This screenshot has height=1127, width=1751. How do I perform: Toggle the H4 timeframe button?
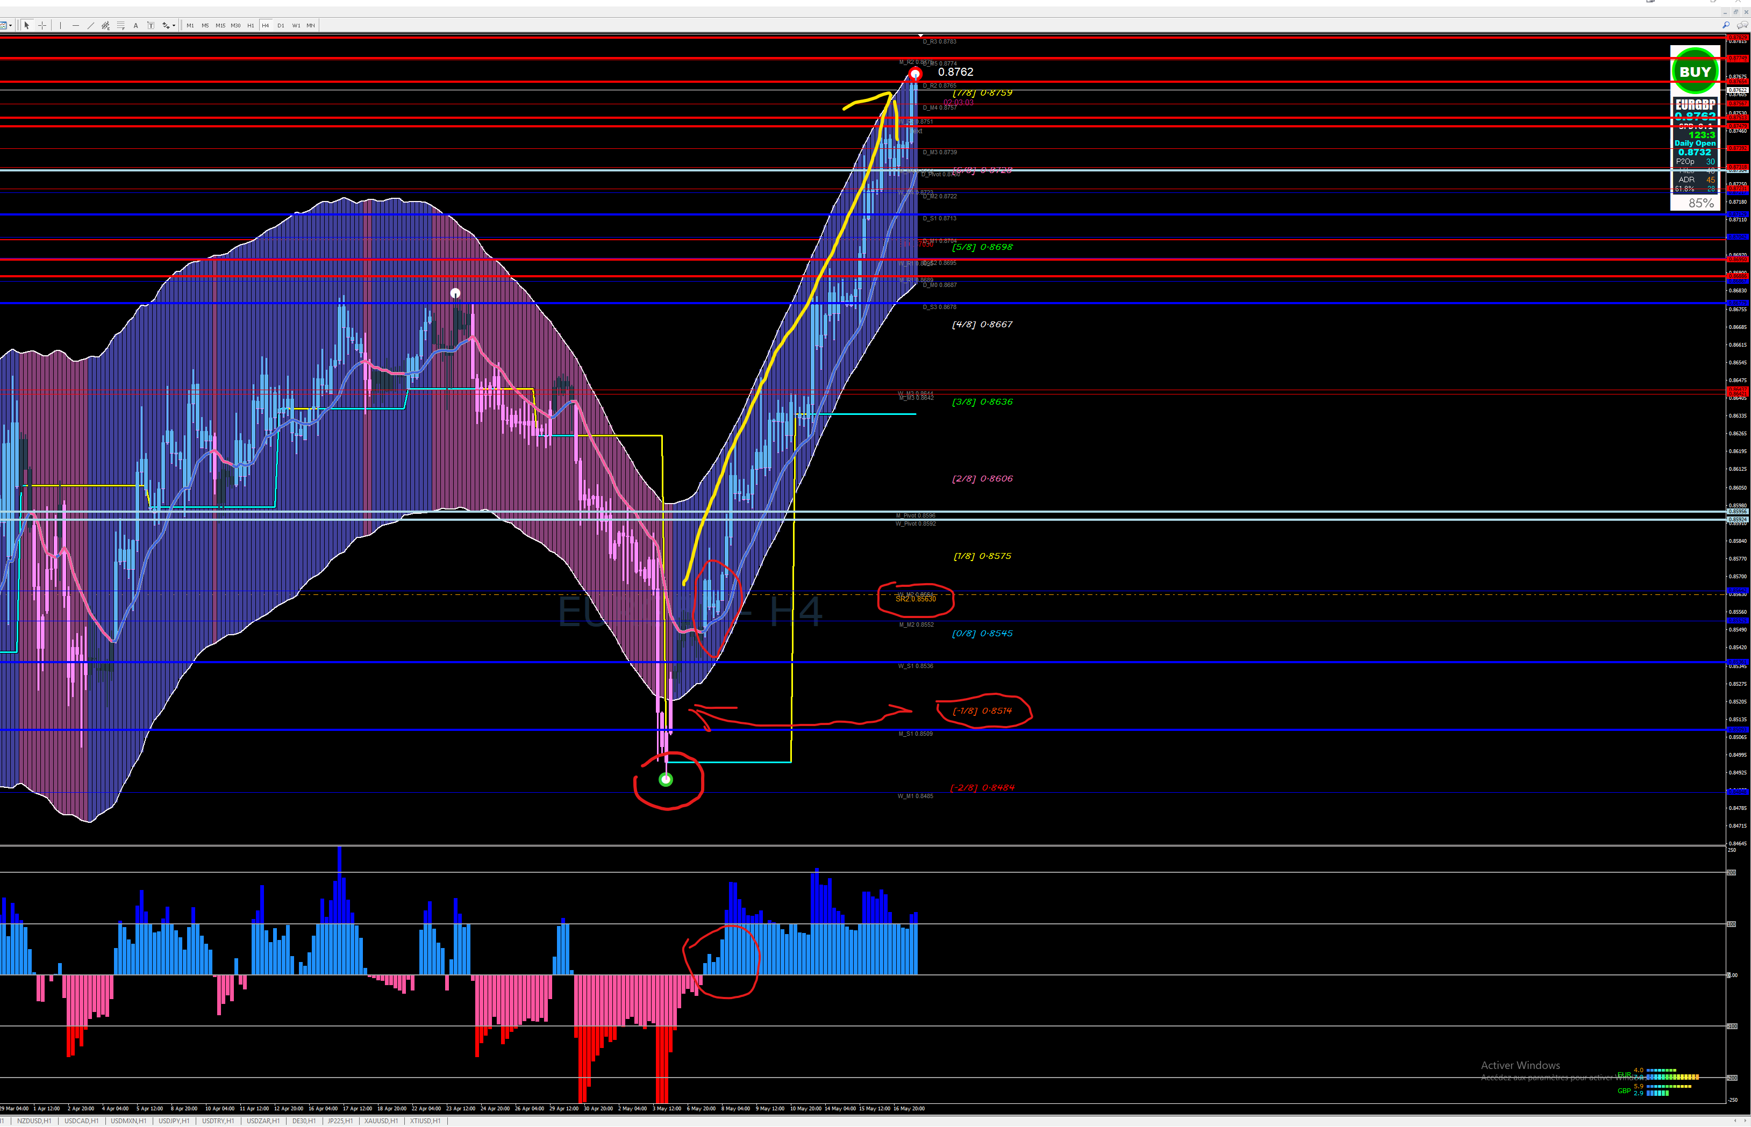pos(265,26)
